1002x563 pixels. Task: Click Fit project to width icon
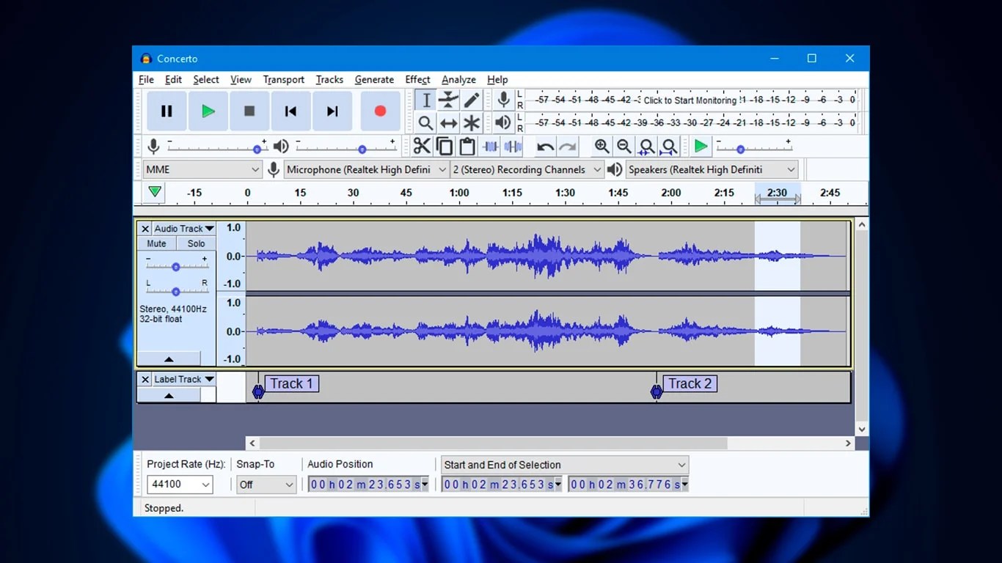669,147
